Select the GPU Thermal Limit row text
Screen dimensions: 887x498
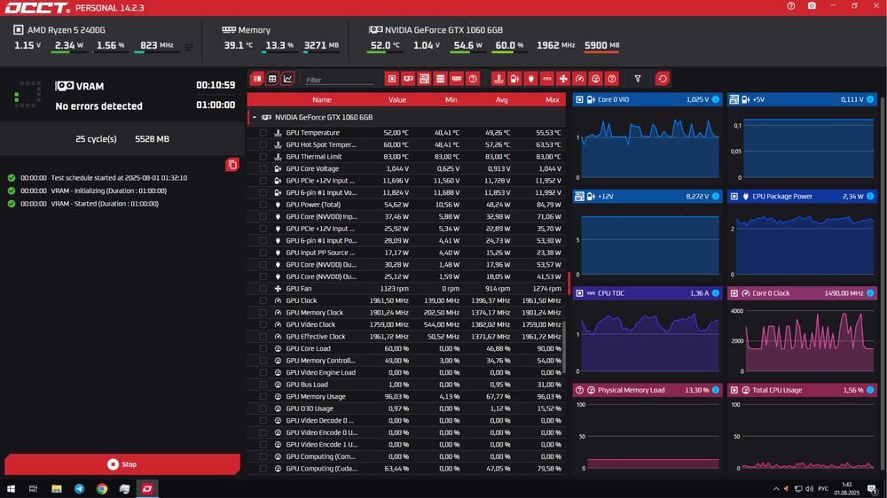pos(313,157)
